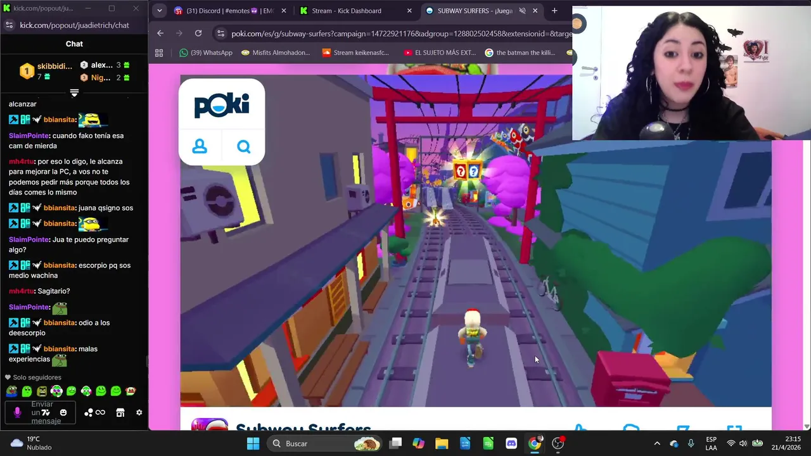The height and width of the screenshot is (456, 811).
Task: Insert the last red-cheeked emote in row
Action: (131, 391)
